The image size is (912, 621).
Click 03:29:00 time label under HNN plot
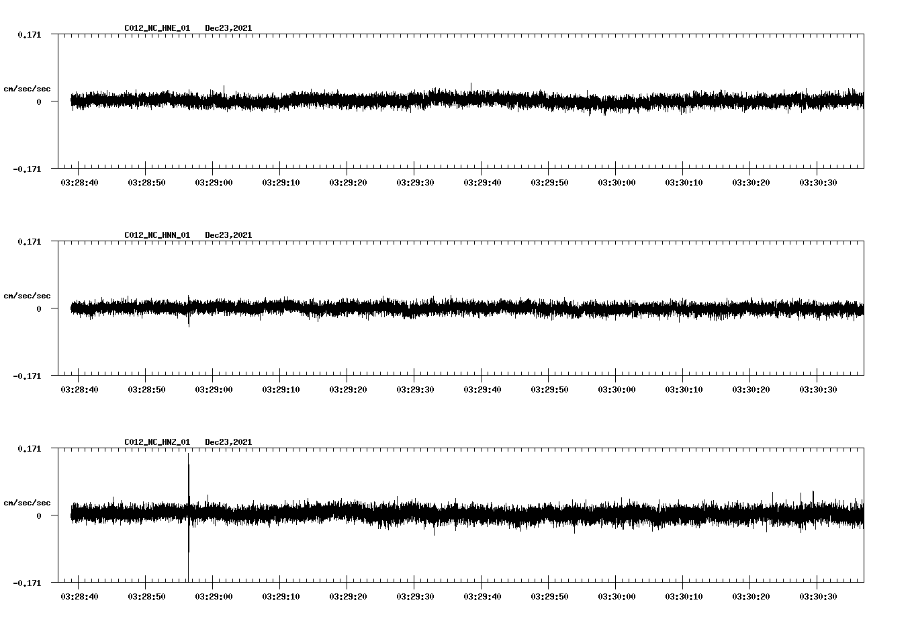(214, 389)
